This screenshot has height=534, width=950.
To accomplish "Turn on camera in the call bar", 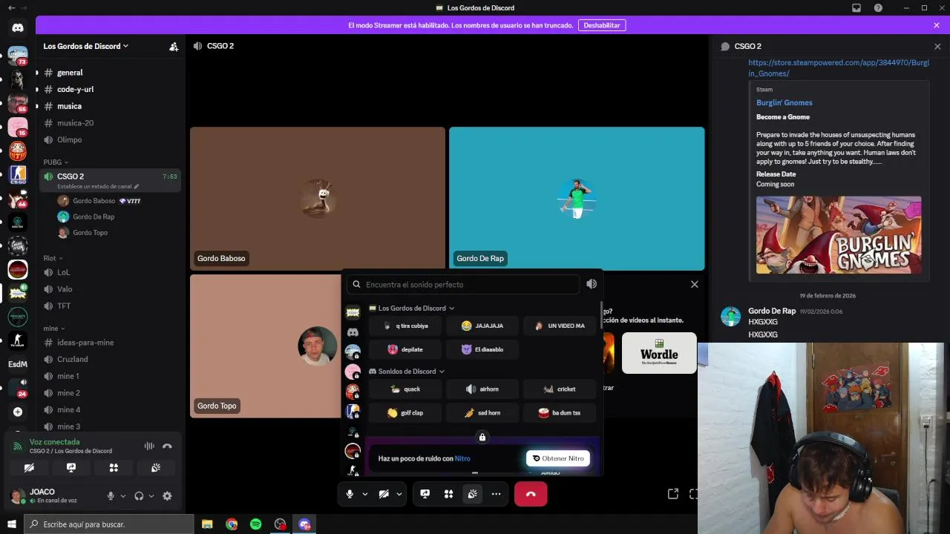I will coord(384,494).
